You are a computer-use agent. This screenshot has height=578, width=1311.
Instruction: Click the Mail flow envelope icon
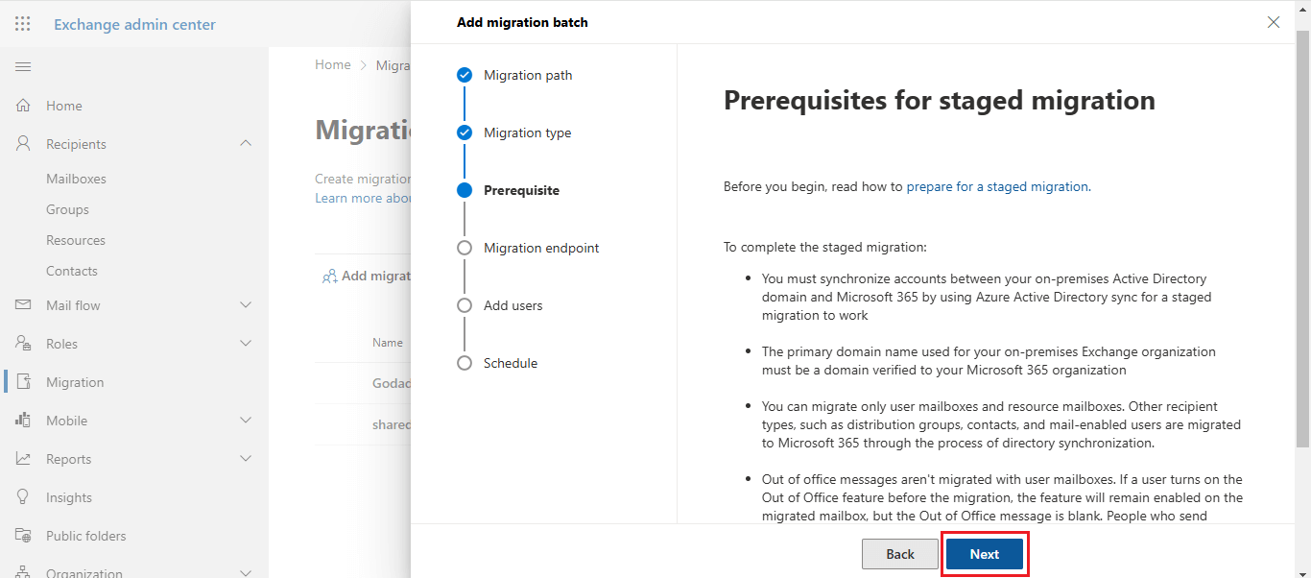(23, 305)
